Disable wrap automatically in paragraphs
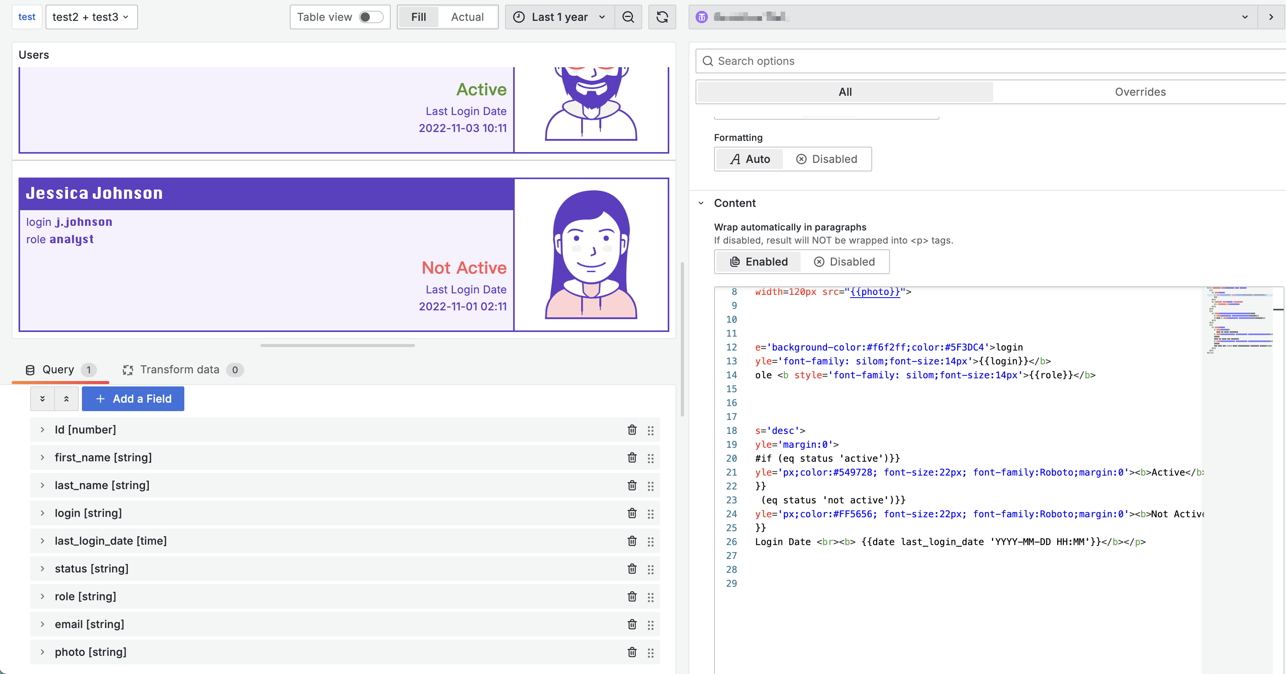Screen dimensions: 1286x674 click(x=844, y=262)
